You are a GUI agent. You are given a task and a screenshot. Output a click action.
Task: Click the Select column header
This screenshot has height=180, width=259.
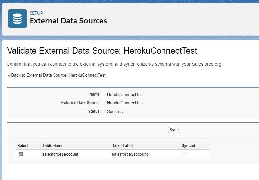[x=23, y=146]
